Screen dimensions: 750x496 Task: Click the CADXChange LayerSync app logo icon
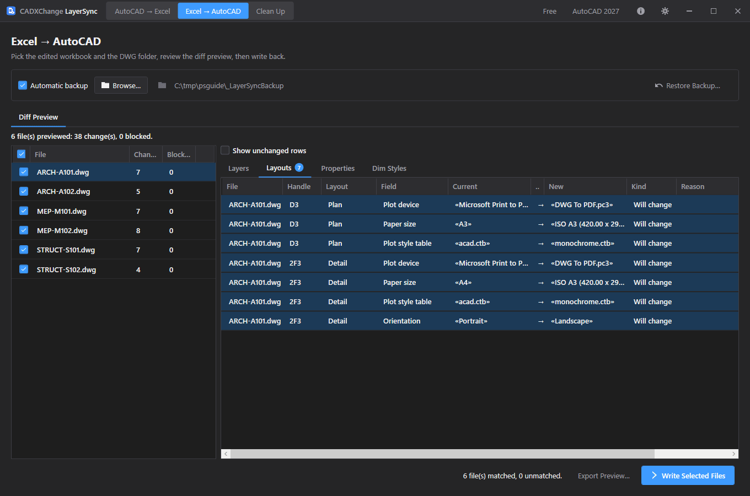(11, 11)
